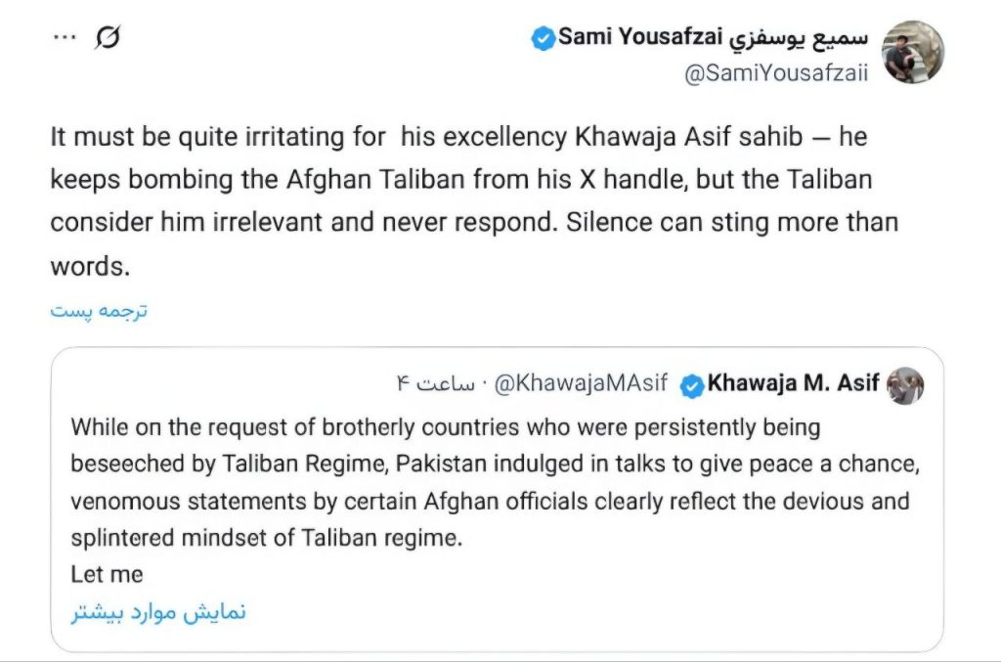The image size is (1001, 662).
Task: Open quoted post at "While on the request"
Action: click(445, 428)
